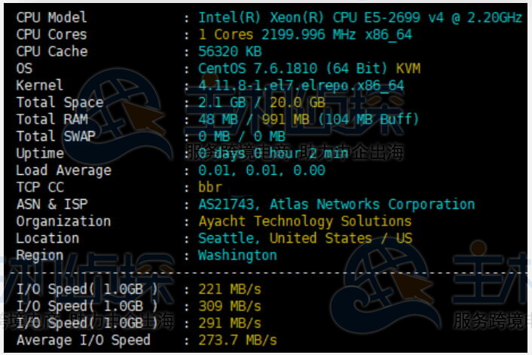This screenshot has width=532, height=355.
Task: Click the Uptime label
Action: click(x=40, y=154)
